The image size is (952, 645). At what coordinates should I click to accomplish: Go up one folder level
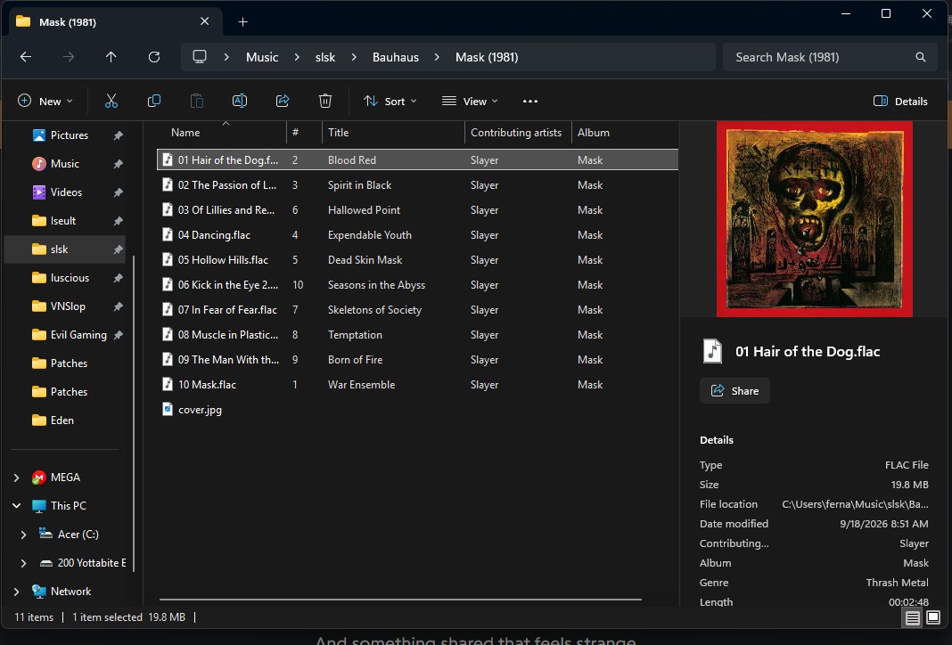click(111, 57)
